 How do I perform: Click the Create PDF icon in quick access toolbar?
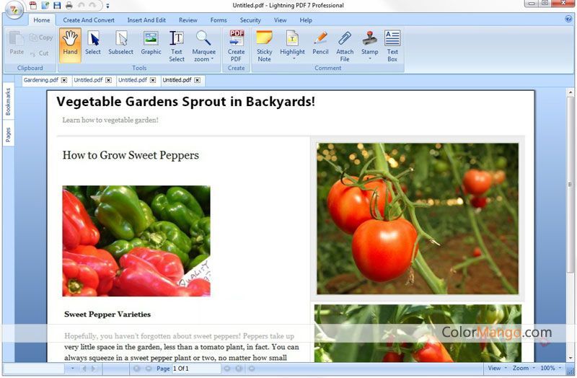33,5
